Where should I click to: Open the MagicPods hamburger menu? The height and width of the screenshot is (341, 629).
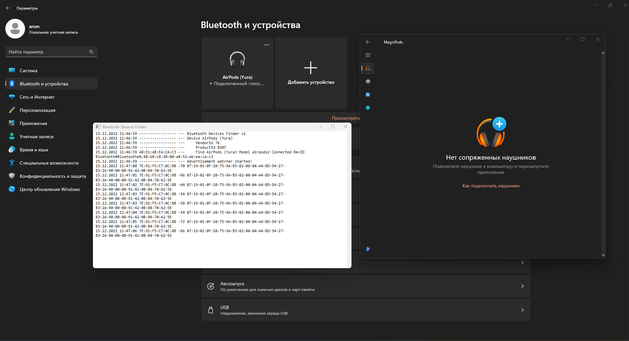(x=368, y=55)
